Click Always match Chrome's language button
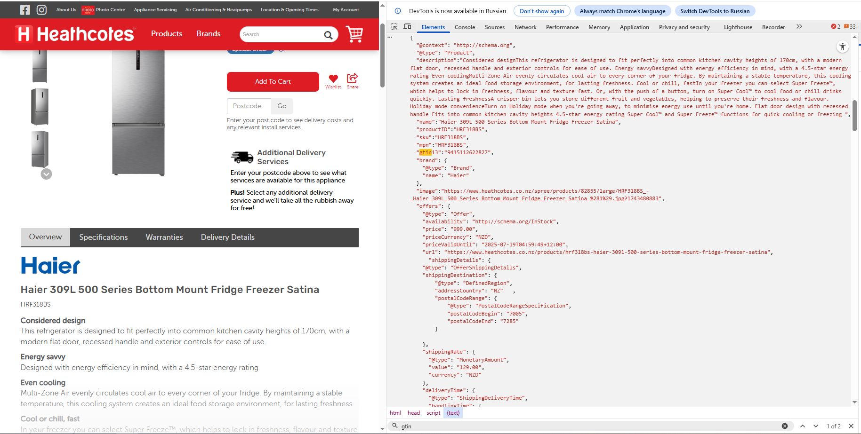 pyautogui.click(x=622, y=11)
